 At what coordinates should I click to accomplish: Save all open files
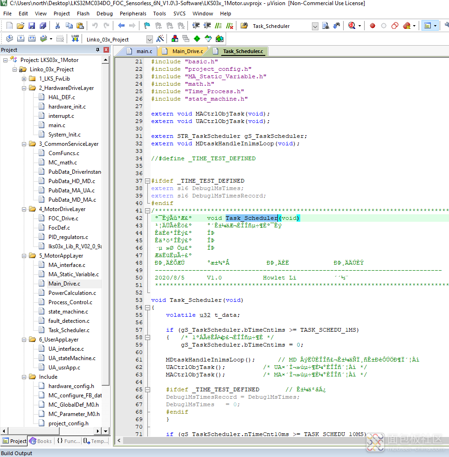[x=43, y=26]
